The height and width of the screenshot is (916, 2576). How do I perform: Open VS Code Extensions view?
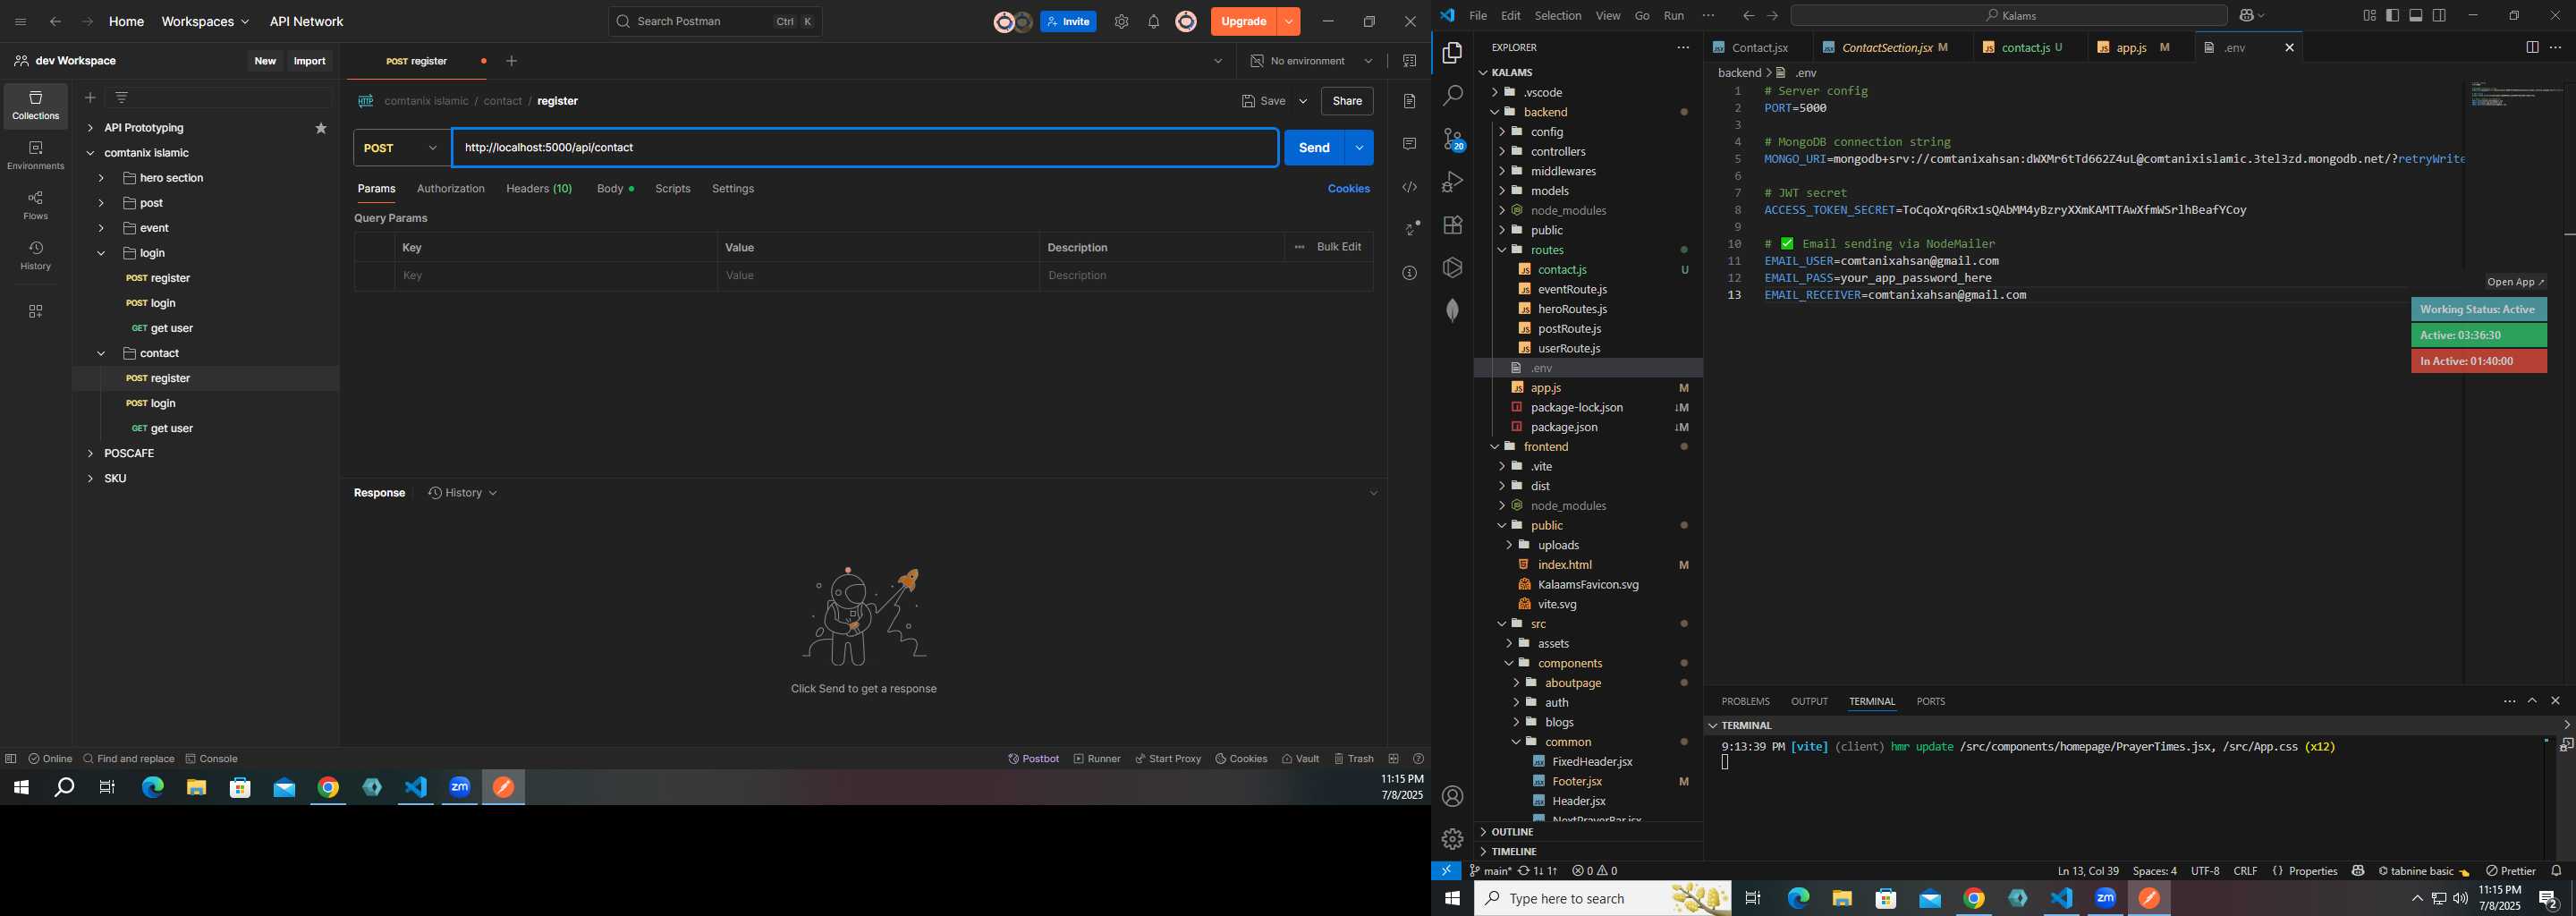pyautogui.click(x=1453, y=225)
